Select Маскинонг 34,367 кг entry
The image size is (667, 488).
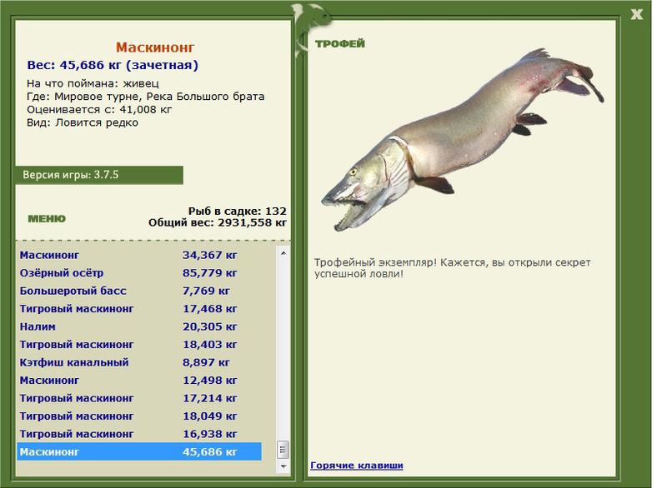pyautogui.click(x=139, y=256)
